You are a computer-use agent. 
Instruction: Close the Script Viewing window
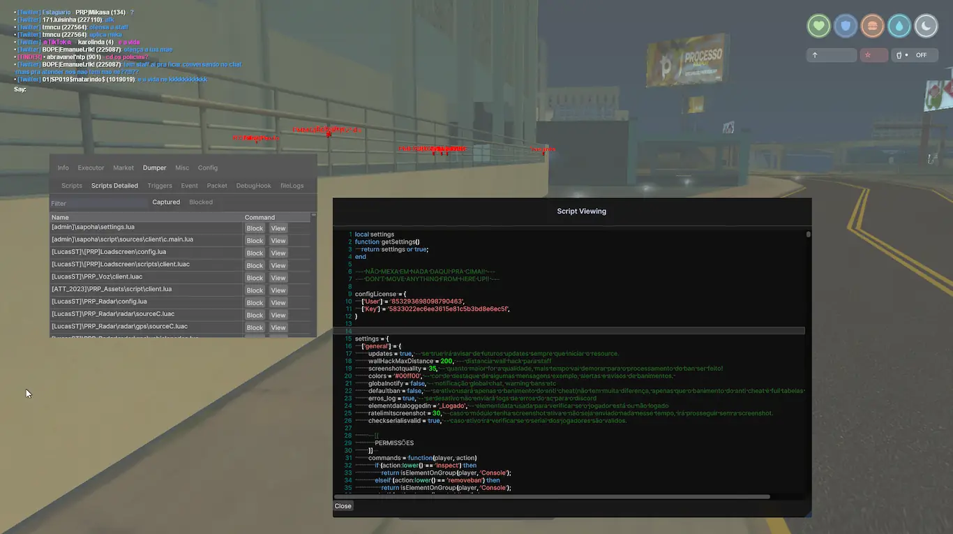[x=343, y=506]
